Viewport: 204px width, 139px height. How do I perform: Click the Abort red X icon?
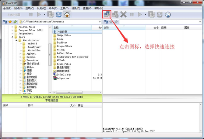point(123,14)
